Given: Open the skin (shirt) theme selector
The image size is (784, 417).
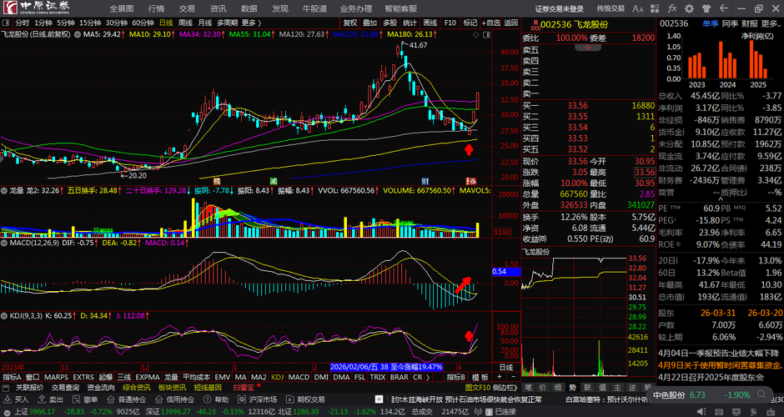Looking at the screenshot, I should click(706, 8).
